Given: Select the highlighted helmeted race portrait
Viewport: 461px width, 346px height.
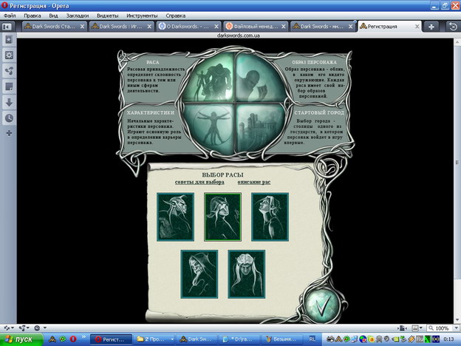Looking at the screenshot, I should coord(222,217).
